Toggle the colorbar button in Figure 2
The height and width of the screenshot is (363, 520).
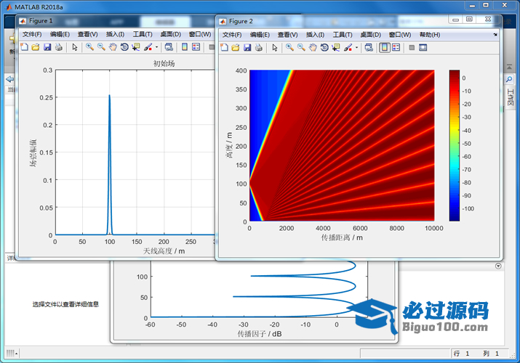tap(384, 48)
